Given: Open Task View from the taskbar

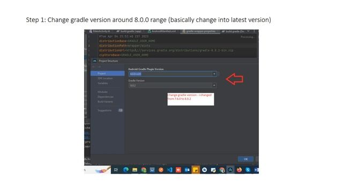Looking at the screenshot, I should click(116, 170).
